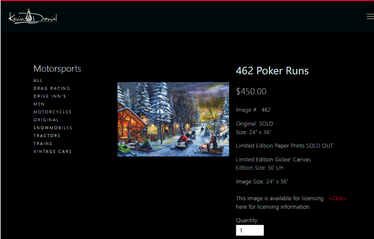Focus the Quantity input field
The width and height of the screenshot is (374, 239).
coord(250,230)
